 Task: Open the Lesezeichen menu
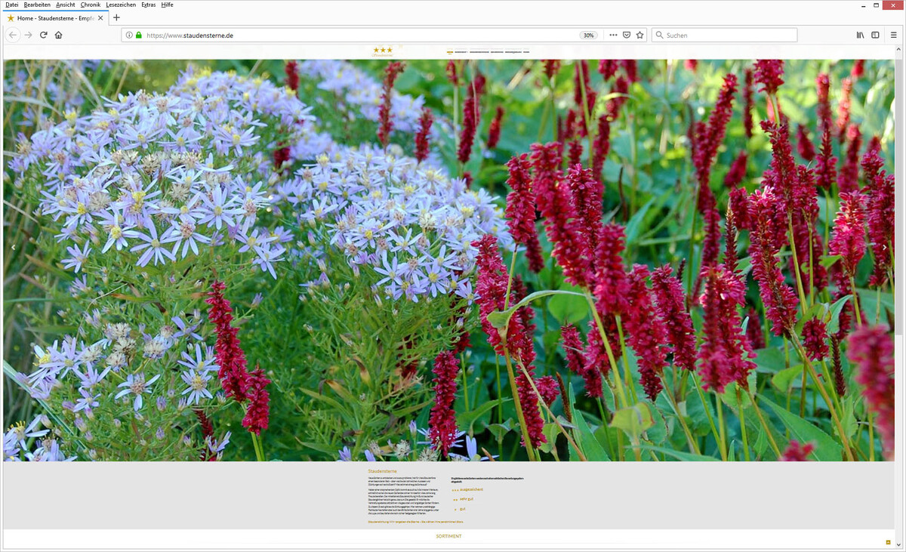click(x=121, y=5)
